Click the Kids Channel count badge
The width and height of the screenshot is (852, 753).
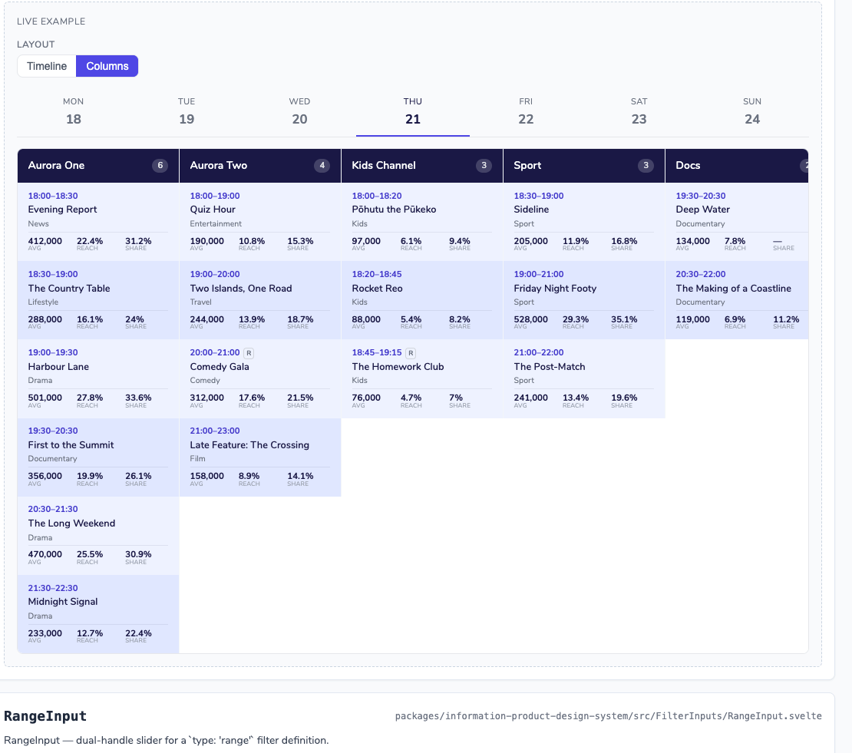[484, 166]
